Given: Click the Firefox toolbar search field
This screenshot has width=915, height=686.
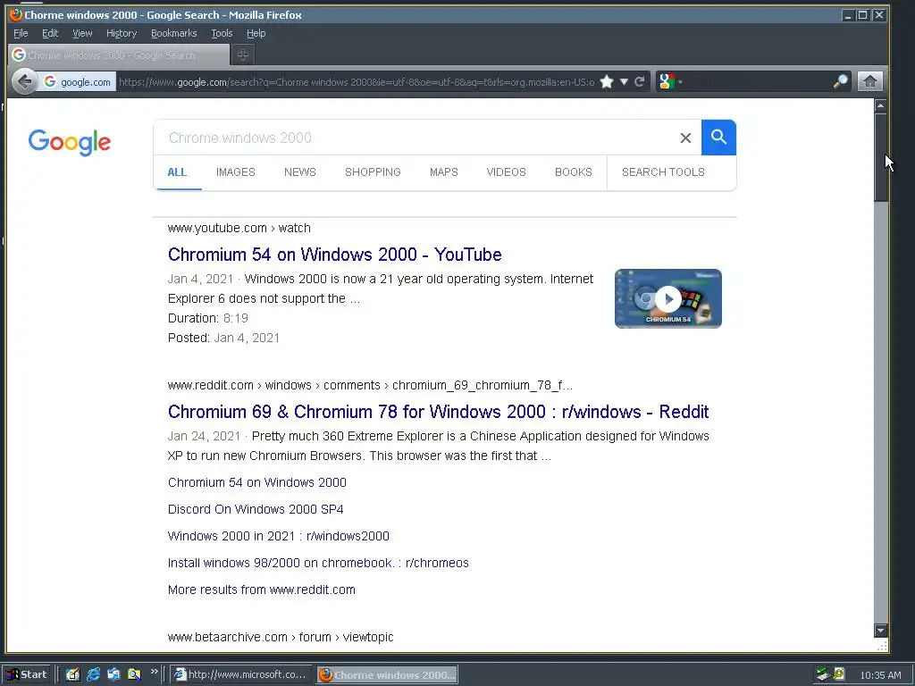Looking at the screenshot, I should [758, 81].
